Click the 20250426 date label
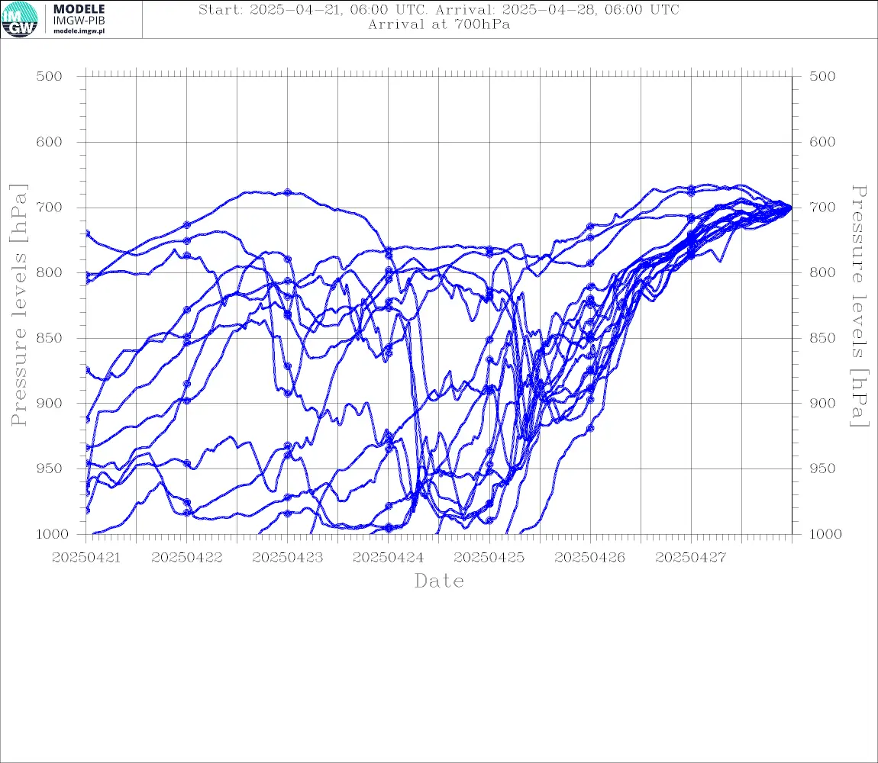Screen dimensions: 878x763 (x=590, y=558)
